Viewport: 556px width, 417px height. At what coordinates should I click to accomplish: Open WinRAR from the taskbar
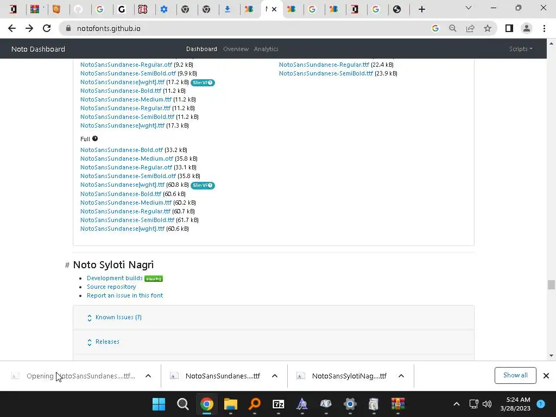(398, 404)
